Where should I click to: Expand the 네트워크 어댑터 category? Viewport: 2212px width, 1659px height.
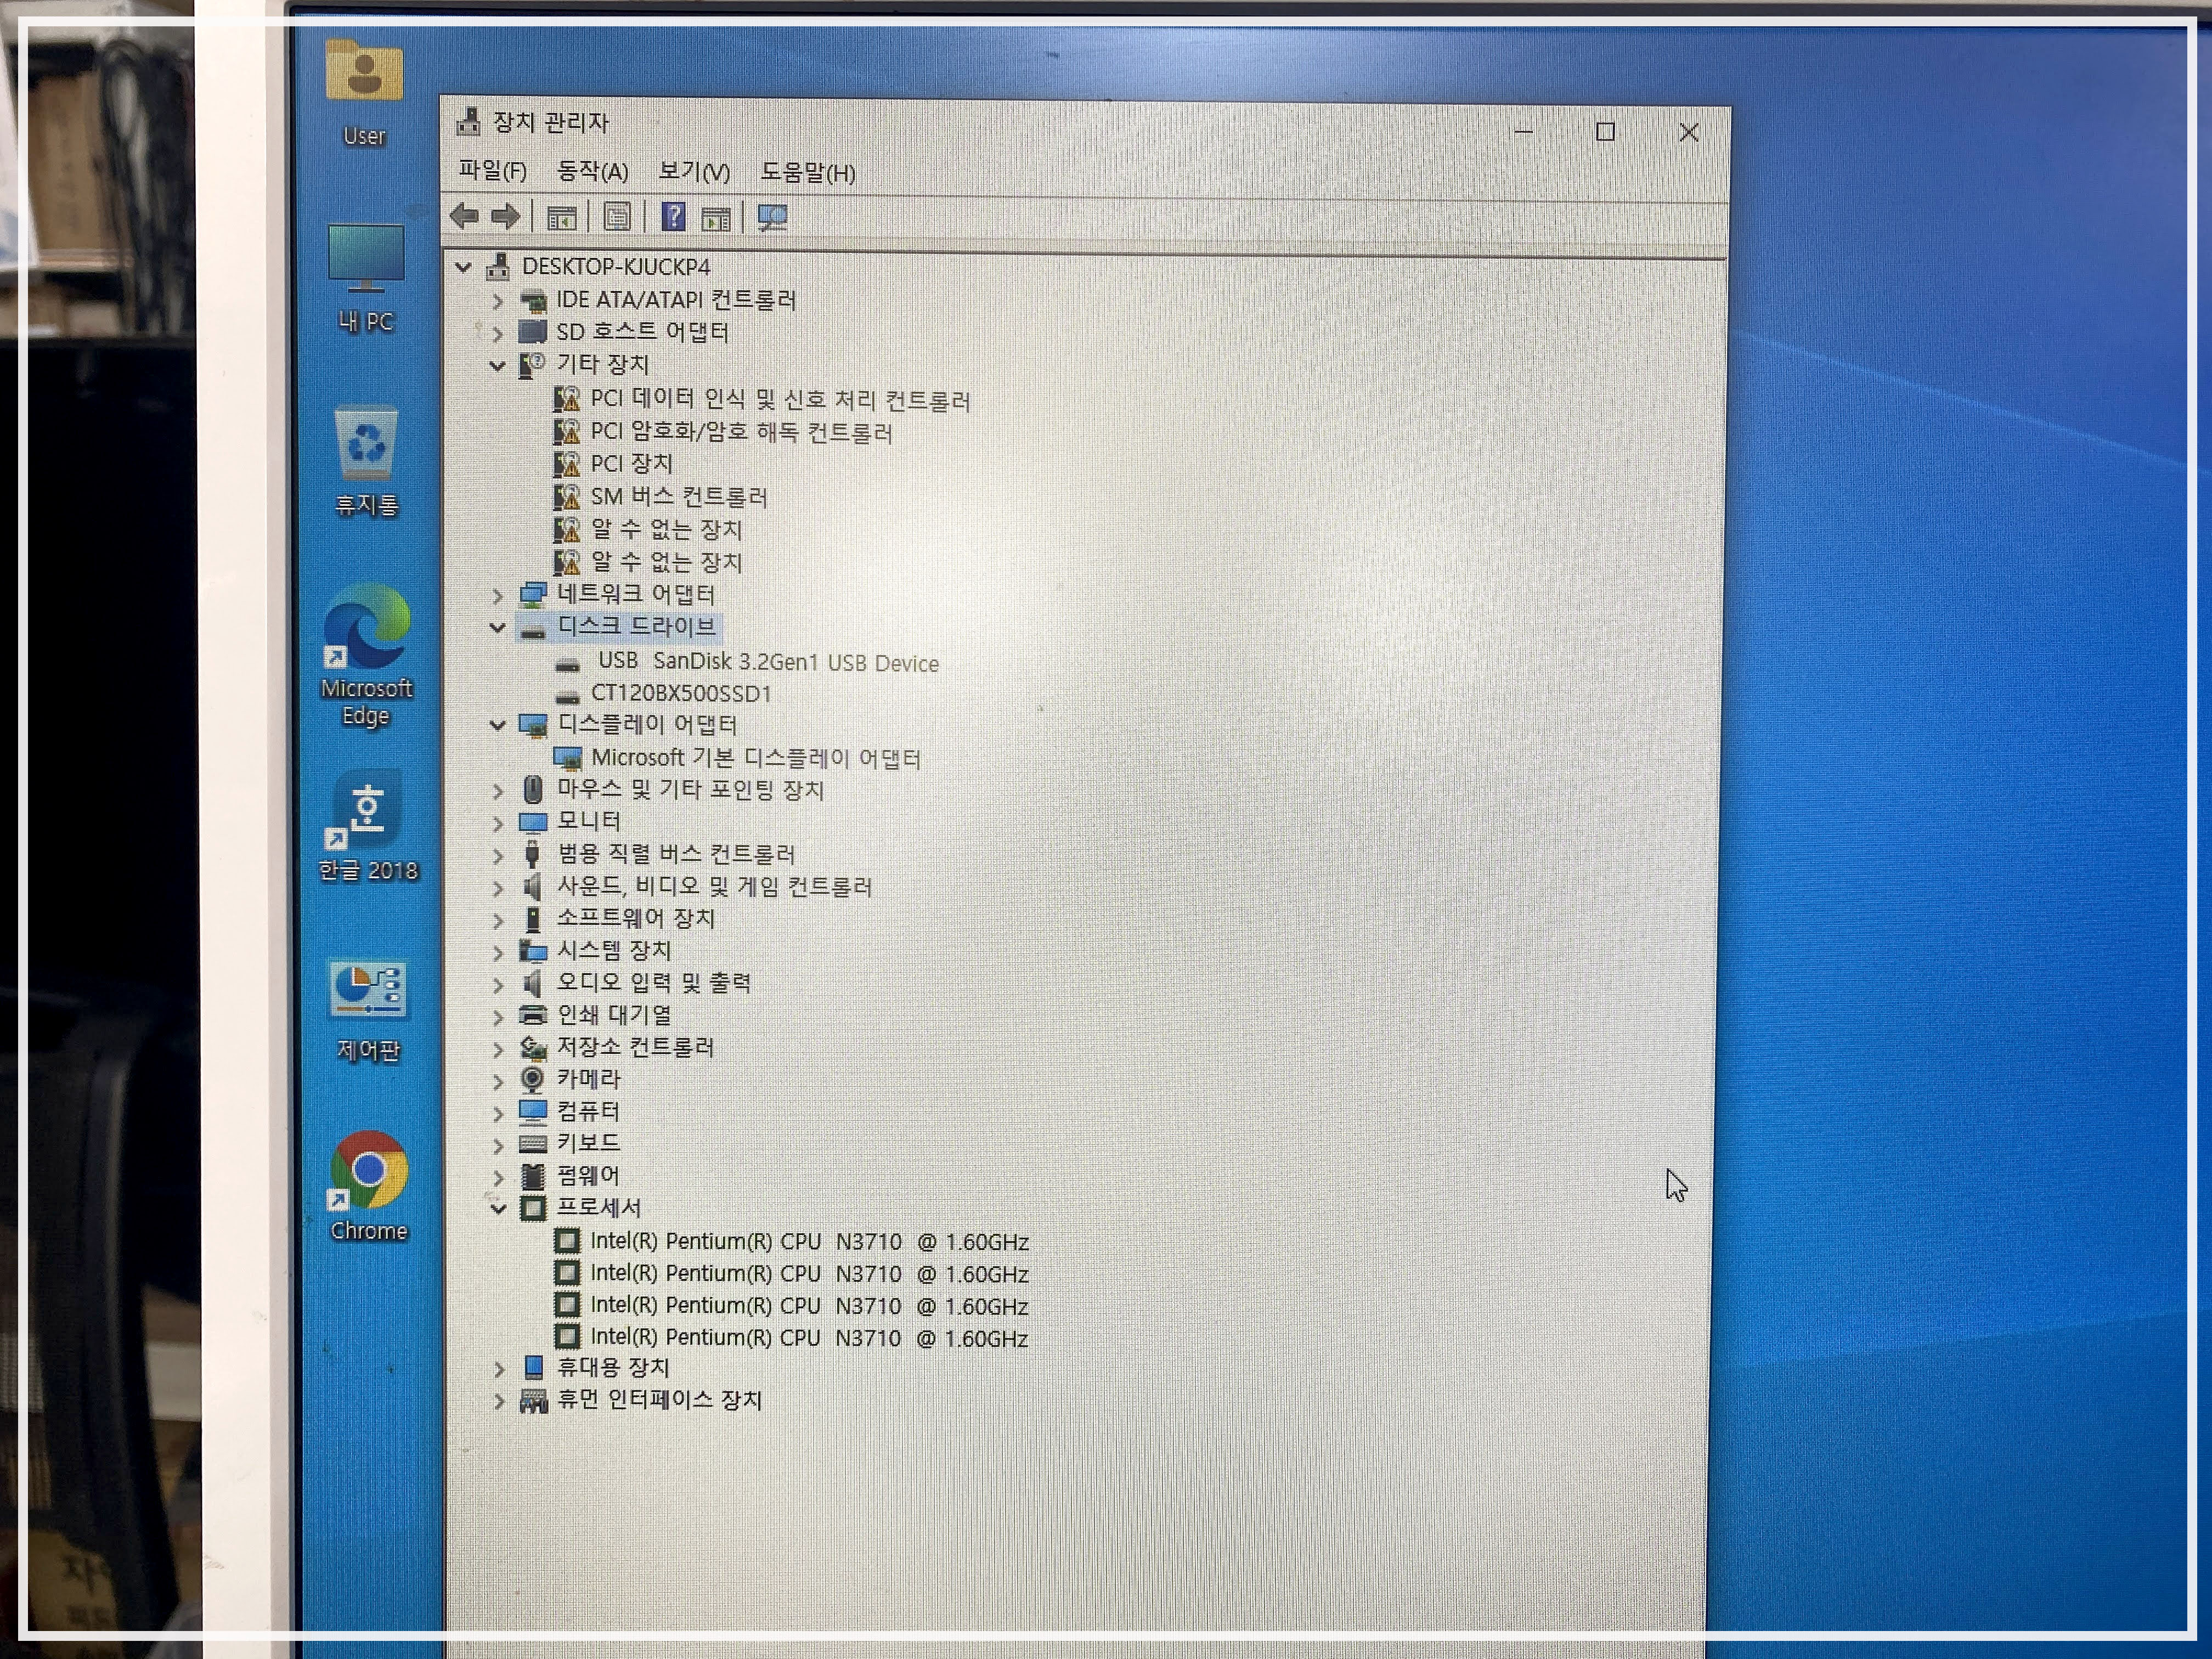coord(498,596)
